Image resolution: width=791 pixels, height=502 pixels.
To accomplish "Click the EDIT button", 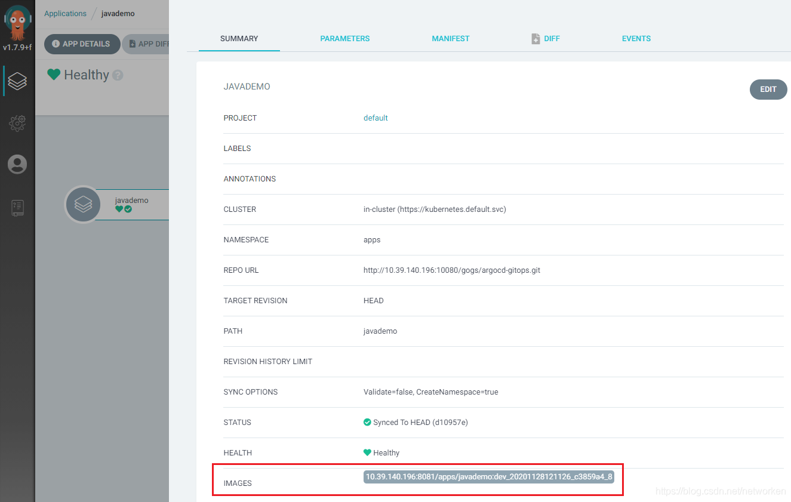I will pos(768,90).
